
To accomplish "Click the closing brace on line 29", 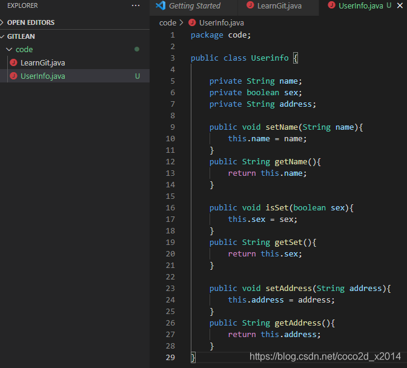I will coord(193,358).
